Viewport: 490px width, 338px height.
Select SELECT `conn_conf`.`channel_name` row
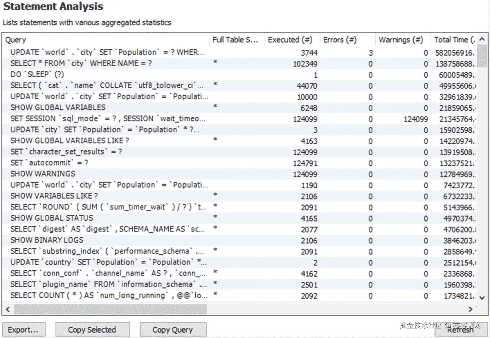coord(240,273)
